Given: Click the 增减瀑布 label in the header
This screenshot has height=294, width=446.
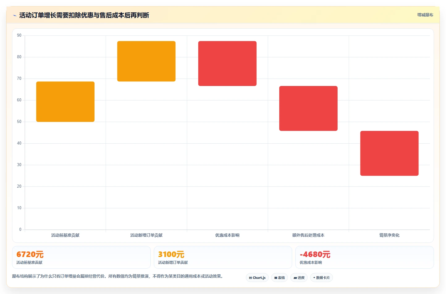Looking at the screenshot, I should click(425, 15).
